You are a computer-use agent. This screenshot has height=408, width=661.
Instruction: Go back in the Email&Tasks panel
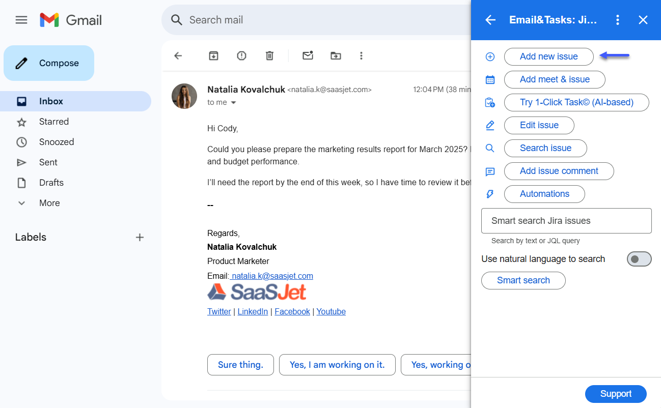click(x=490, y=20)
